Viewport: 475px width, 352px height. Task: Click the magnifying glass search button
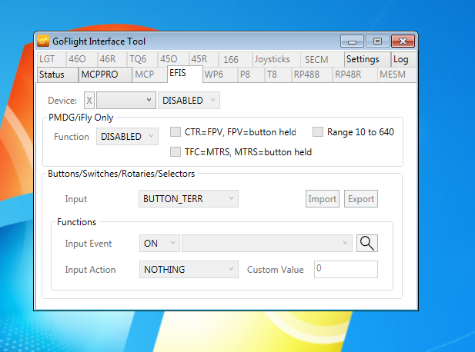tap(368, 243)
